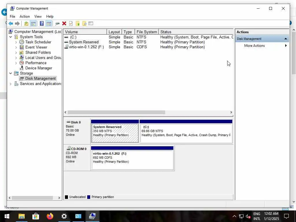The height and width of the screenshot is (222, 296).
Task: Sort by the Type column header
Action: 128,32
